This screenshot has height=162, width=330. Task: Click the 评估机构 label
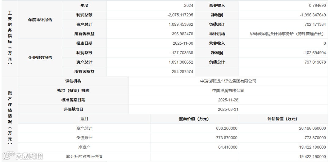tap(73, 81)
